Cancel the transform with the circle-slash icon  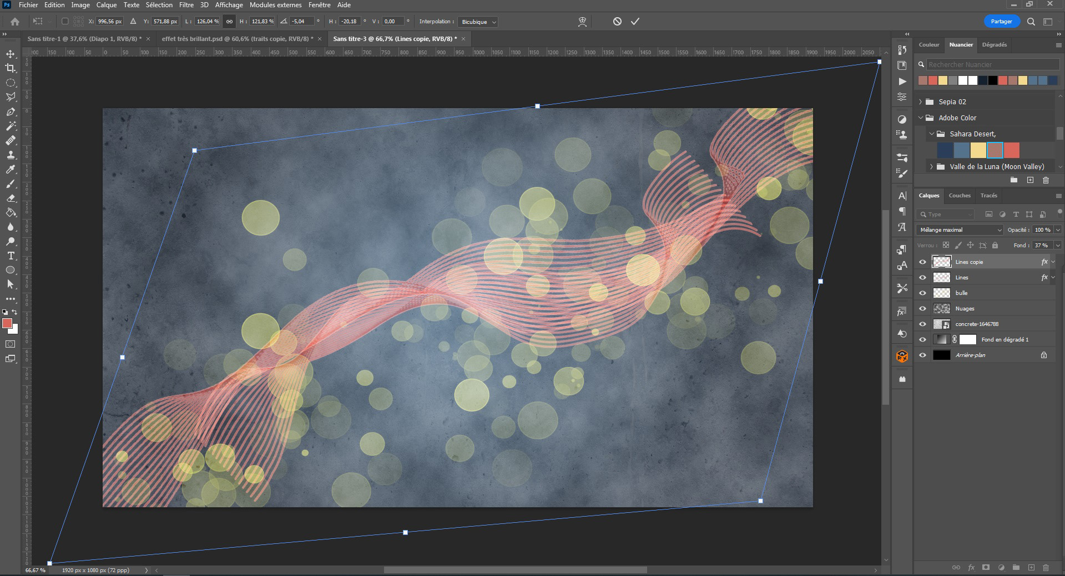tap(617, 21)
